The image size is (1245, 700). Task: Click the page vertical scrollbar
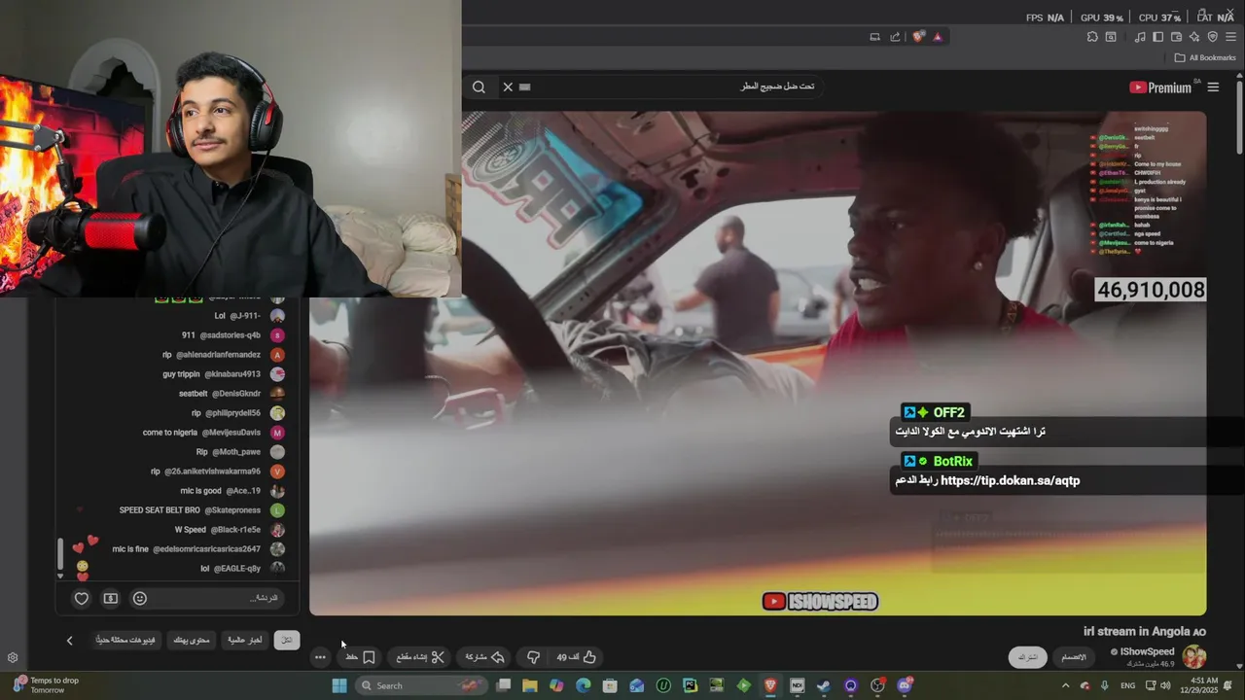(x=1239, y=117)
